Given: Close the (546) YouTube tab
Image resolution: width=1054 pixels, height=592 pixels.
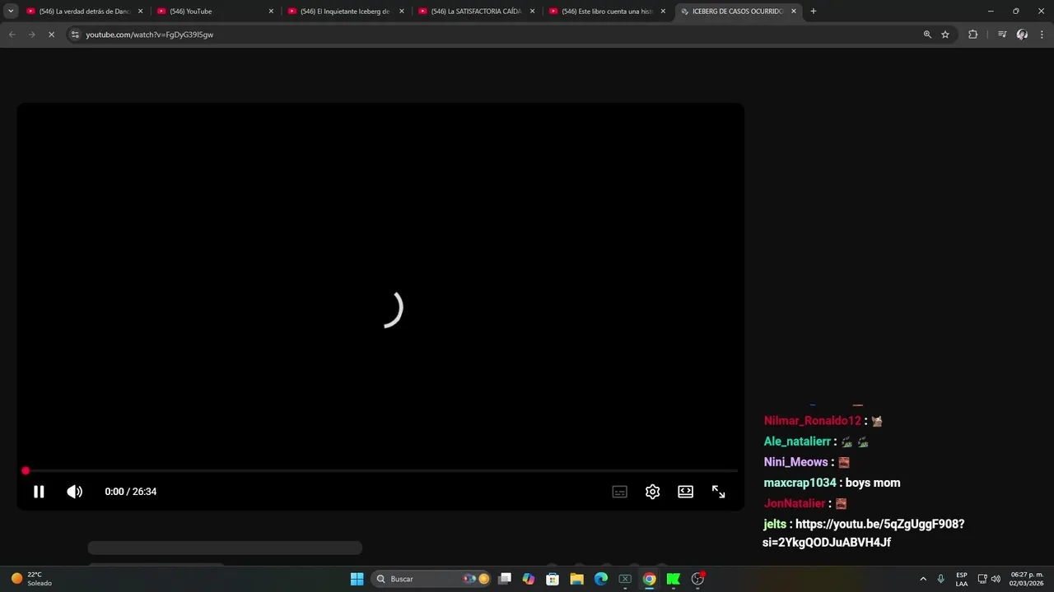Looking at the screenshot, I should pos(271,12).
